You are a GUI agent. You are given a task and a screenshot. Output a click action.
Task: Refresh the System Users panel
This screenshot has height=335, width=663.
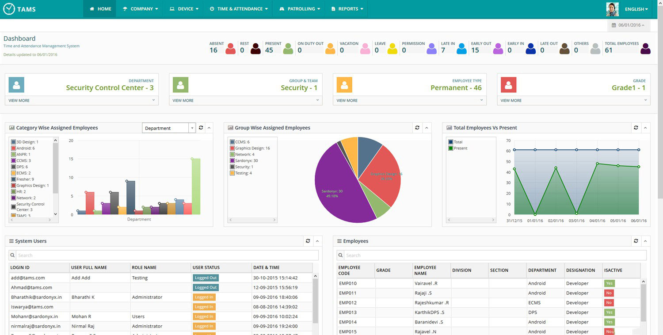tap(308, 241)
